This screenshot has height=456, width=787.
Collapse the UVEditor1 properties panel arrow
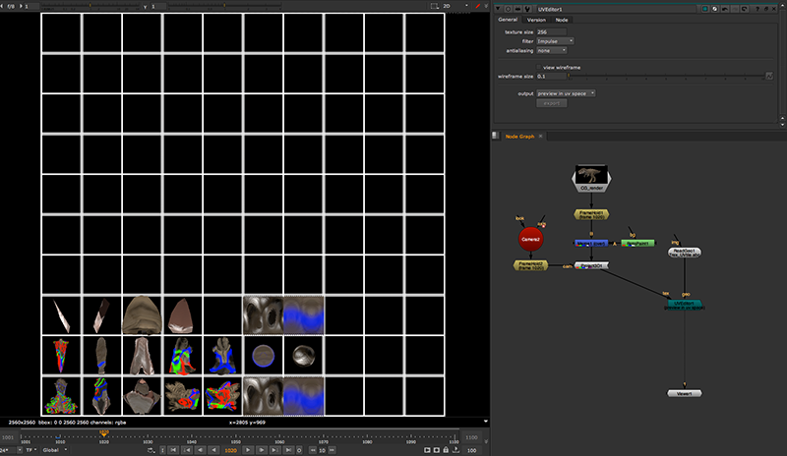click(496, 8)
